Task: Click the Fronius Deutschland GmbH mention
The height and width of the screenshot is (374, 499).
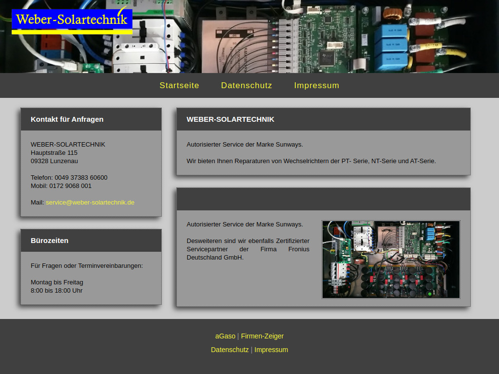Action: [x=248, y=249]
